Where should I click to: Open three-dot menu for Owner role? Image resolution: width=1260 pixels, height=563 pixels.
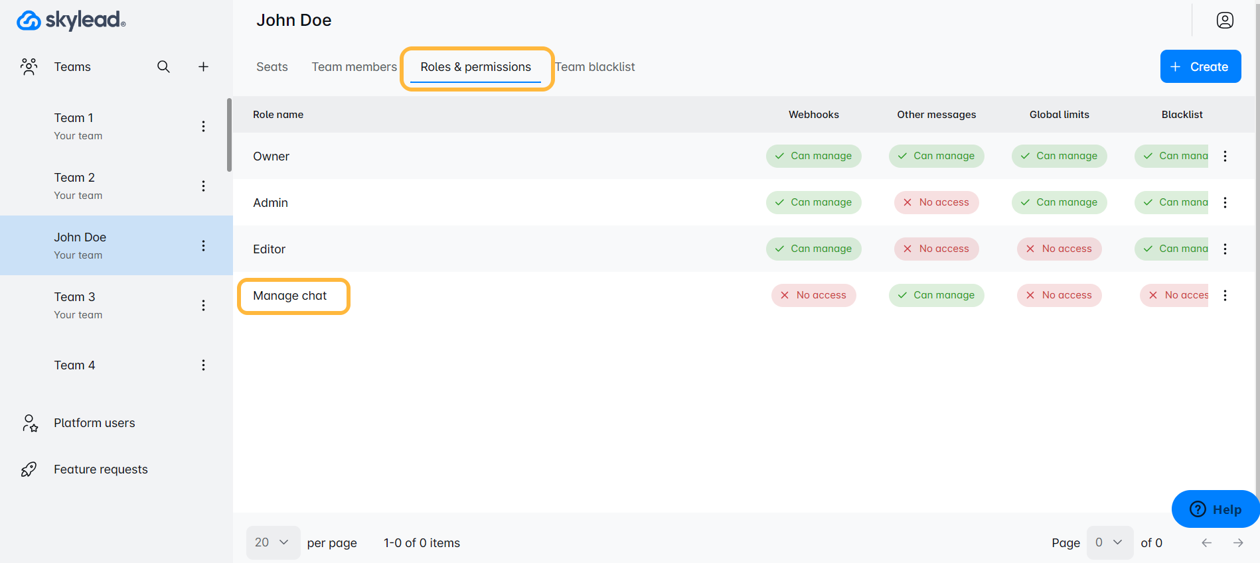pyautogui.click(x=1225, y=156)
